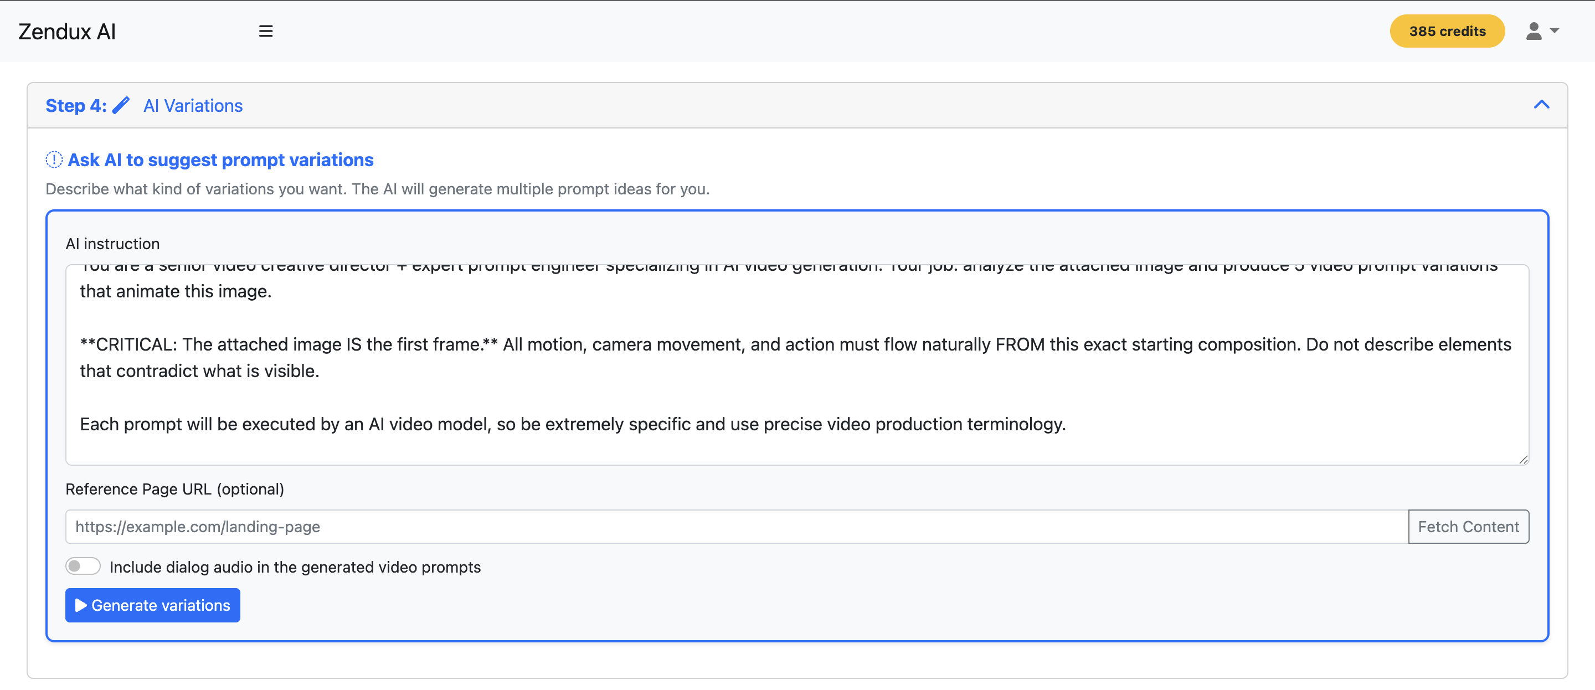This screenshot has width=1595, height=690.
Task: Click the user profile avatar icon
Action: 1534,31
